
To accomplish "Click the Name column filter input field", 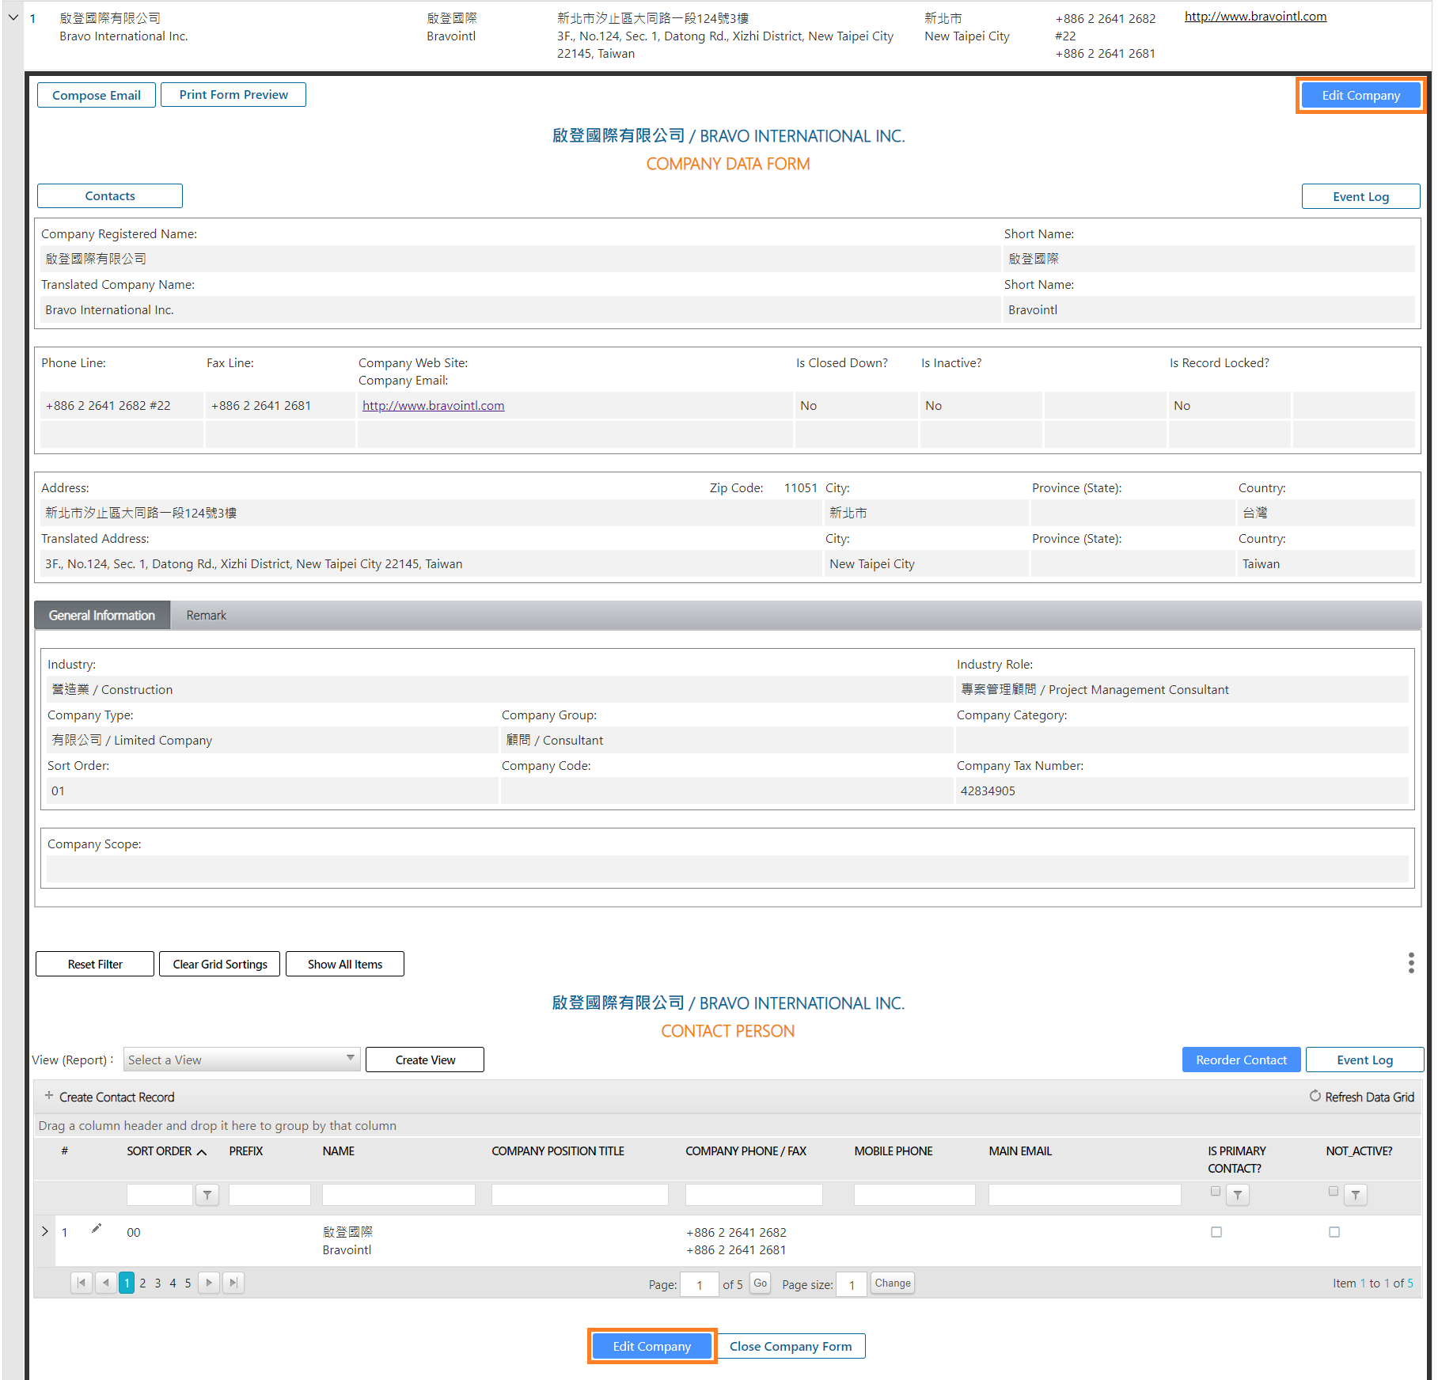I will (x=398, y=1195).
